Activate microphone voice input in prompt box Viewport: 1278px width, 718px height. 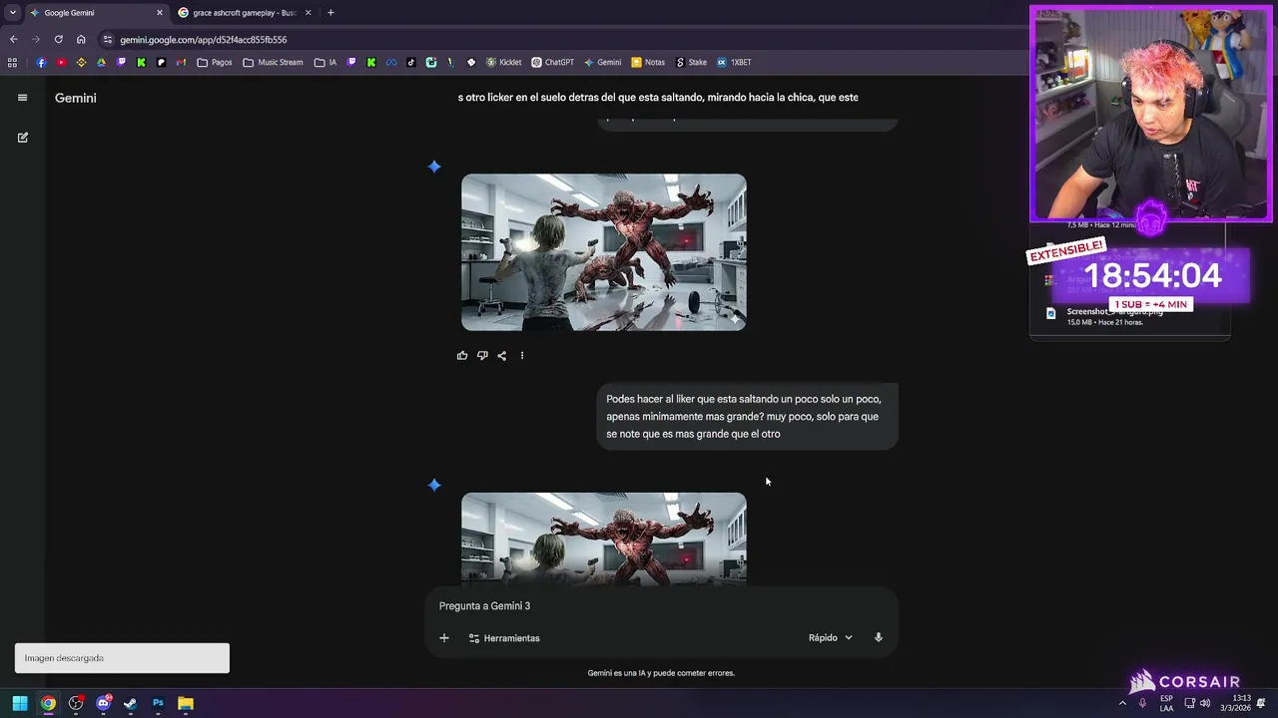coord(879,638)
